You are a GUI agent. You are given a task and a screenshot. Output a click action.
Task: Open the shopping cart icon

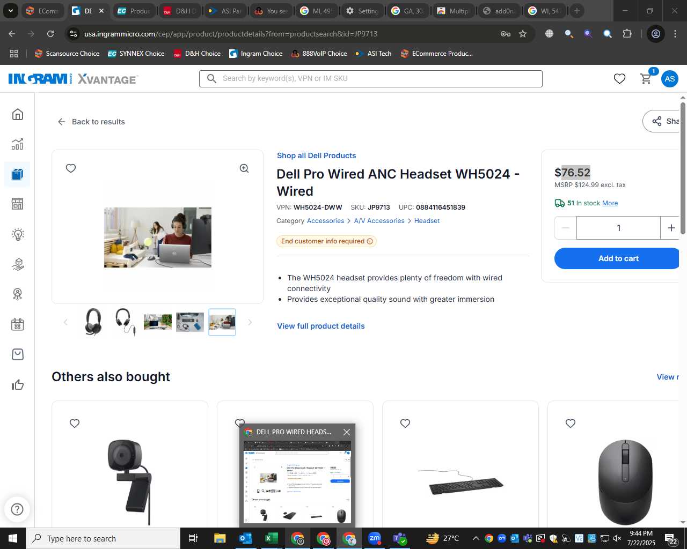coord(646,79)
